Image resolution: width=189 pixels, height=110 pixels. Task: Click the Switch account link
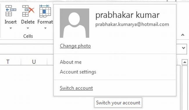point(76,88)
